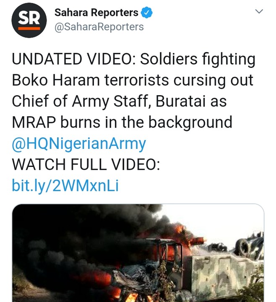276x302 pixels.
Task: Click the 'WATCH FULL VIDEO:' text
Action: [x=86, y=164]
